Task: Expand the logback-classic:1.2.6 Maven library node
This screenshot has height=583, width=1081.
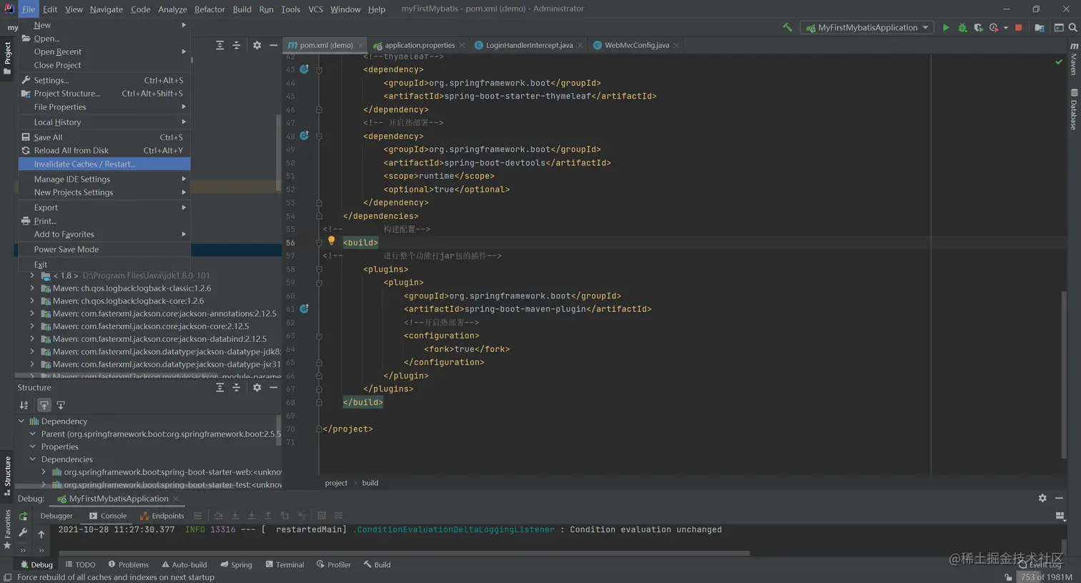Action: 32,288
